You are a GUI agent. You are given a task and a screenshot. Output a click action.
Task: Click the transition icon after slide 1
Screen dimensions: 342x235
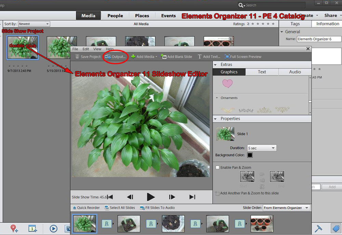pos(107,224)
